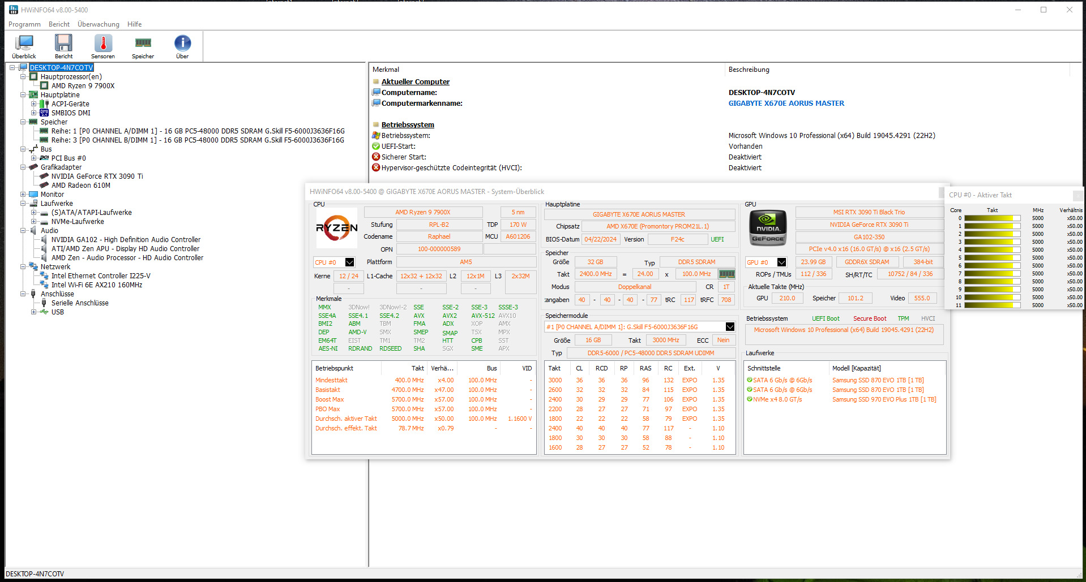This screenshot has height=582, width=1086.
Task: Click the HWiNFO64 title bar app icon
Action: [x=13, y=10]
